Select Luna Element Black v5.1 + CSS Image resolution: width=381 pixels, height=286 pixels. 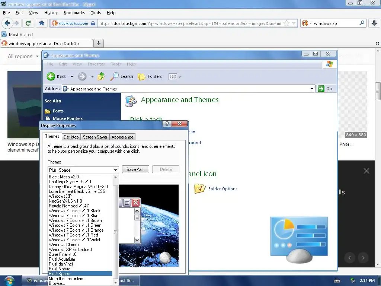[x=80, y=191]
